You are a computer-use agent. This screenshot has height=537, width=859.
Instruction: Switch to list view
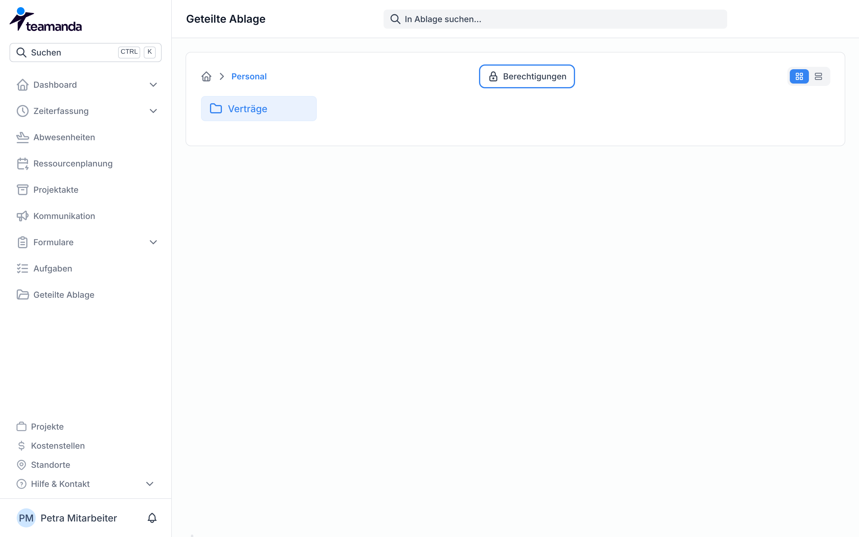(x=818, y=76)
